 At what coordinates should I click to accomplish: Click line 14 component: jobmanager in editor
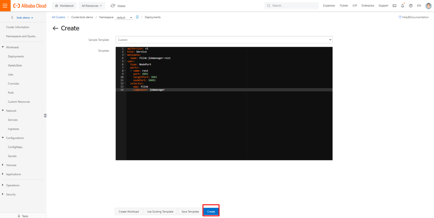click(149, 90)
